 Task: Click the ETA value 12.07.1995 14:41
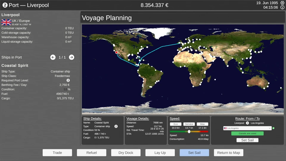coord(154,134)
